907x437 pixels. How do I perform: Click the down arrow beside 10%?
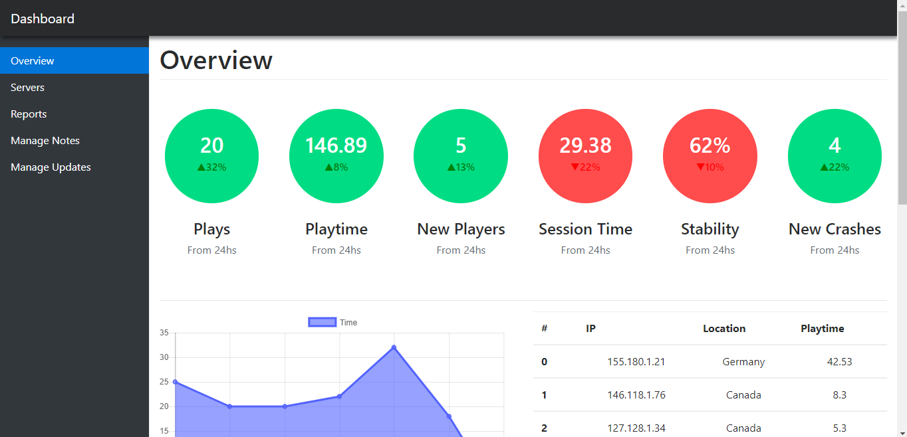(x=700, y=167)
